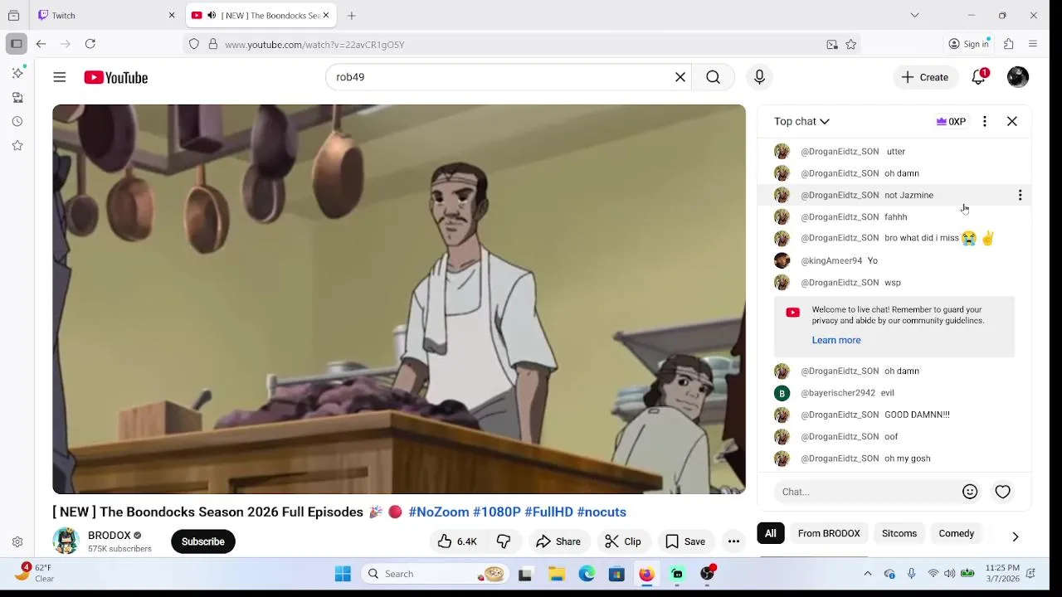Viewport: 1062px width, 597px height.
Task: Open YouTube notifications bell
Action: (x=979, y=77)
